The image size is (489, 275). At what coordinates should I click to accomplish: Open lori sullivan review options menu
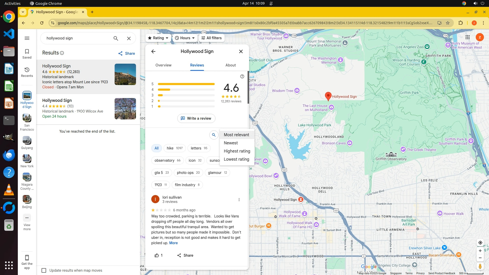click(x=239, y=200)
